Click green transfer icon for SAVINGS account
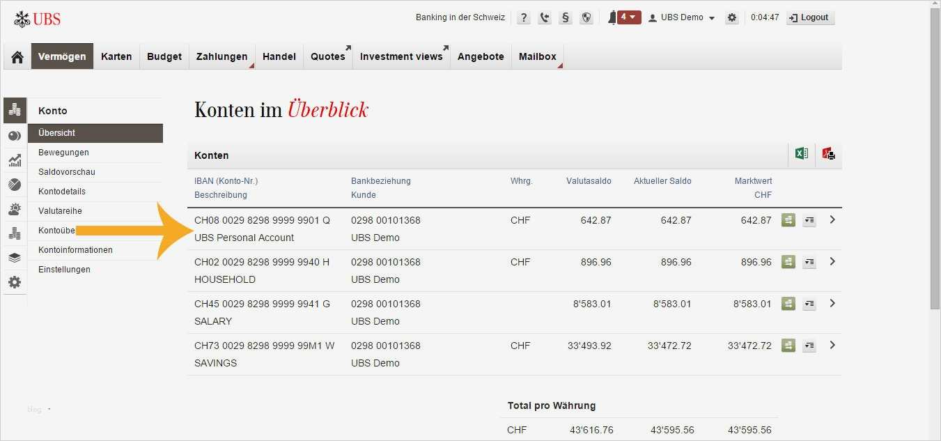This screenshot has width=941, height=441. [788, 346]
